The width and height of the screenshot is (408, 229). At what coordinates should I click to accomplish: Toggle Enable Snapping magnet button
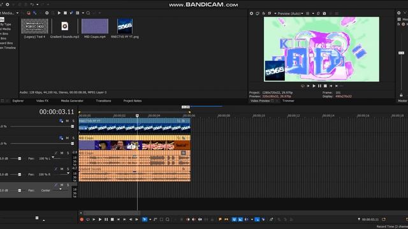234,219
